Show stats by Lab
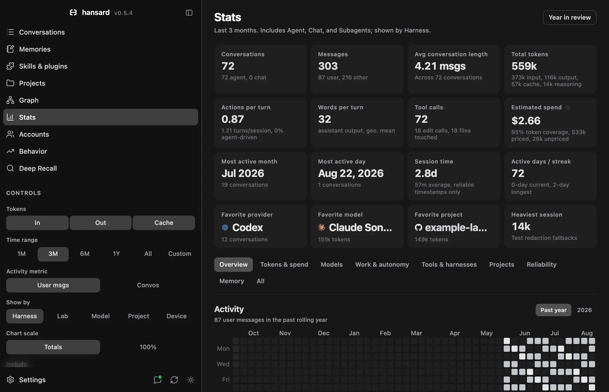The image size is (609, 392). coord(62,316)
